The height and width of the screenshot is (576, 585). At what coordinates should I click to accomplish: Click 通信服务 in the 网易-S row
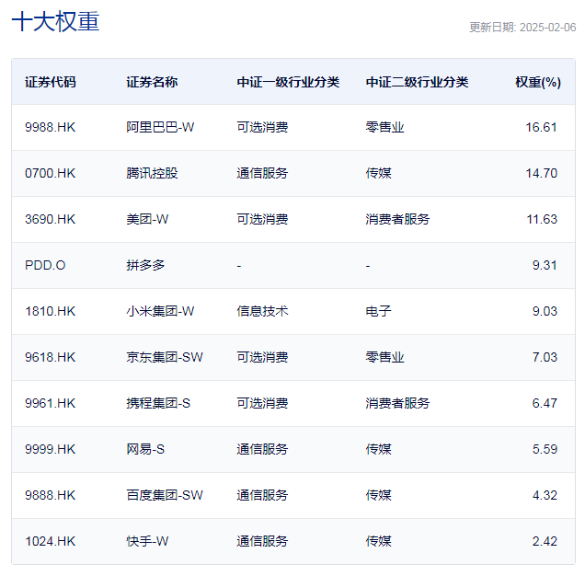262,449
